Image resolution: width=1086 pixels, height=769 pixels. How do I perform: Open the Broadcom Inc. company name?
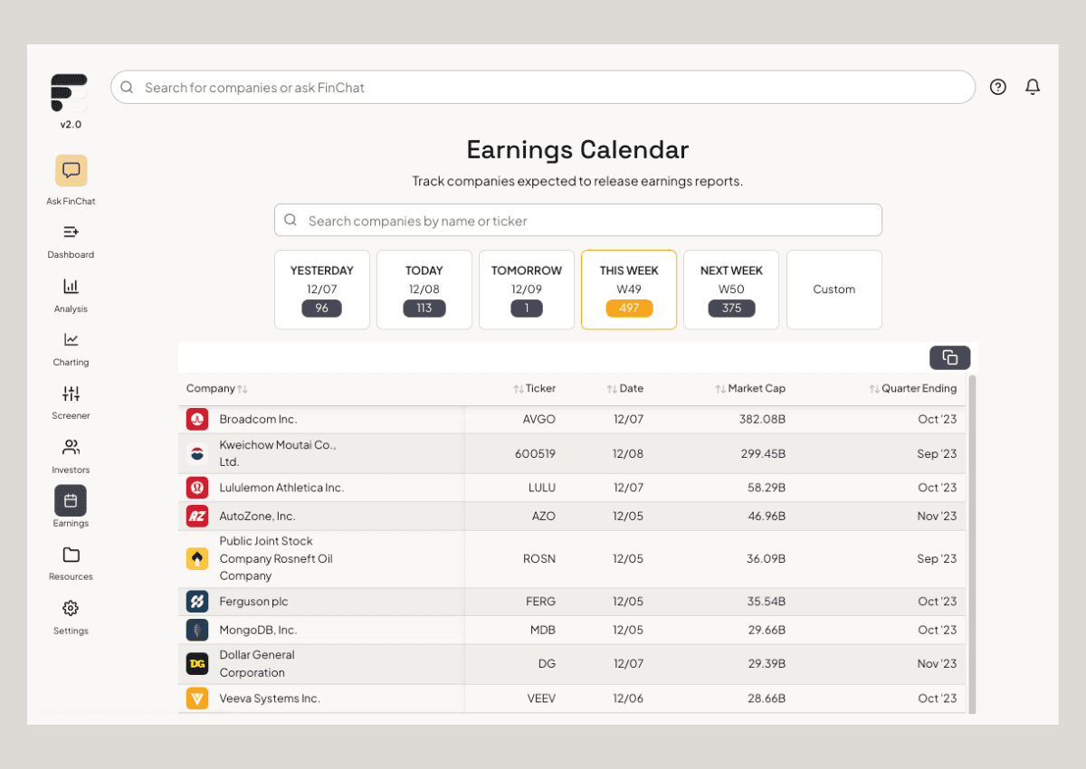tap(258, 420)
